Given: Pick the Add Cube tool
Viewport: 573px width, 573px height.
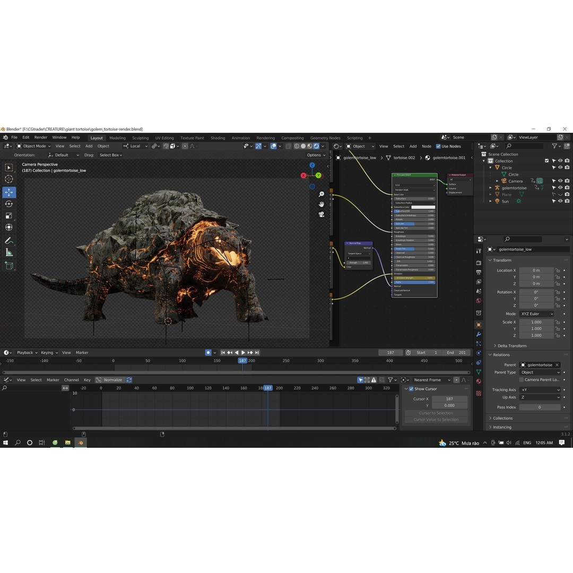Looking at the screenshot, I should tap(9, 266).
